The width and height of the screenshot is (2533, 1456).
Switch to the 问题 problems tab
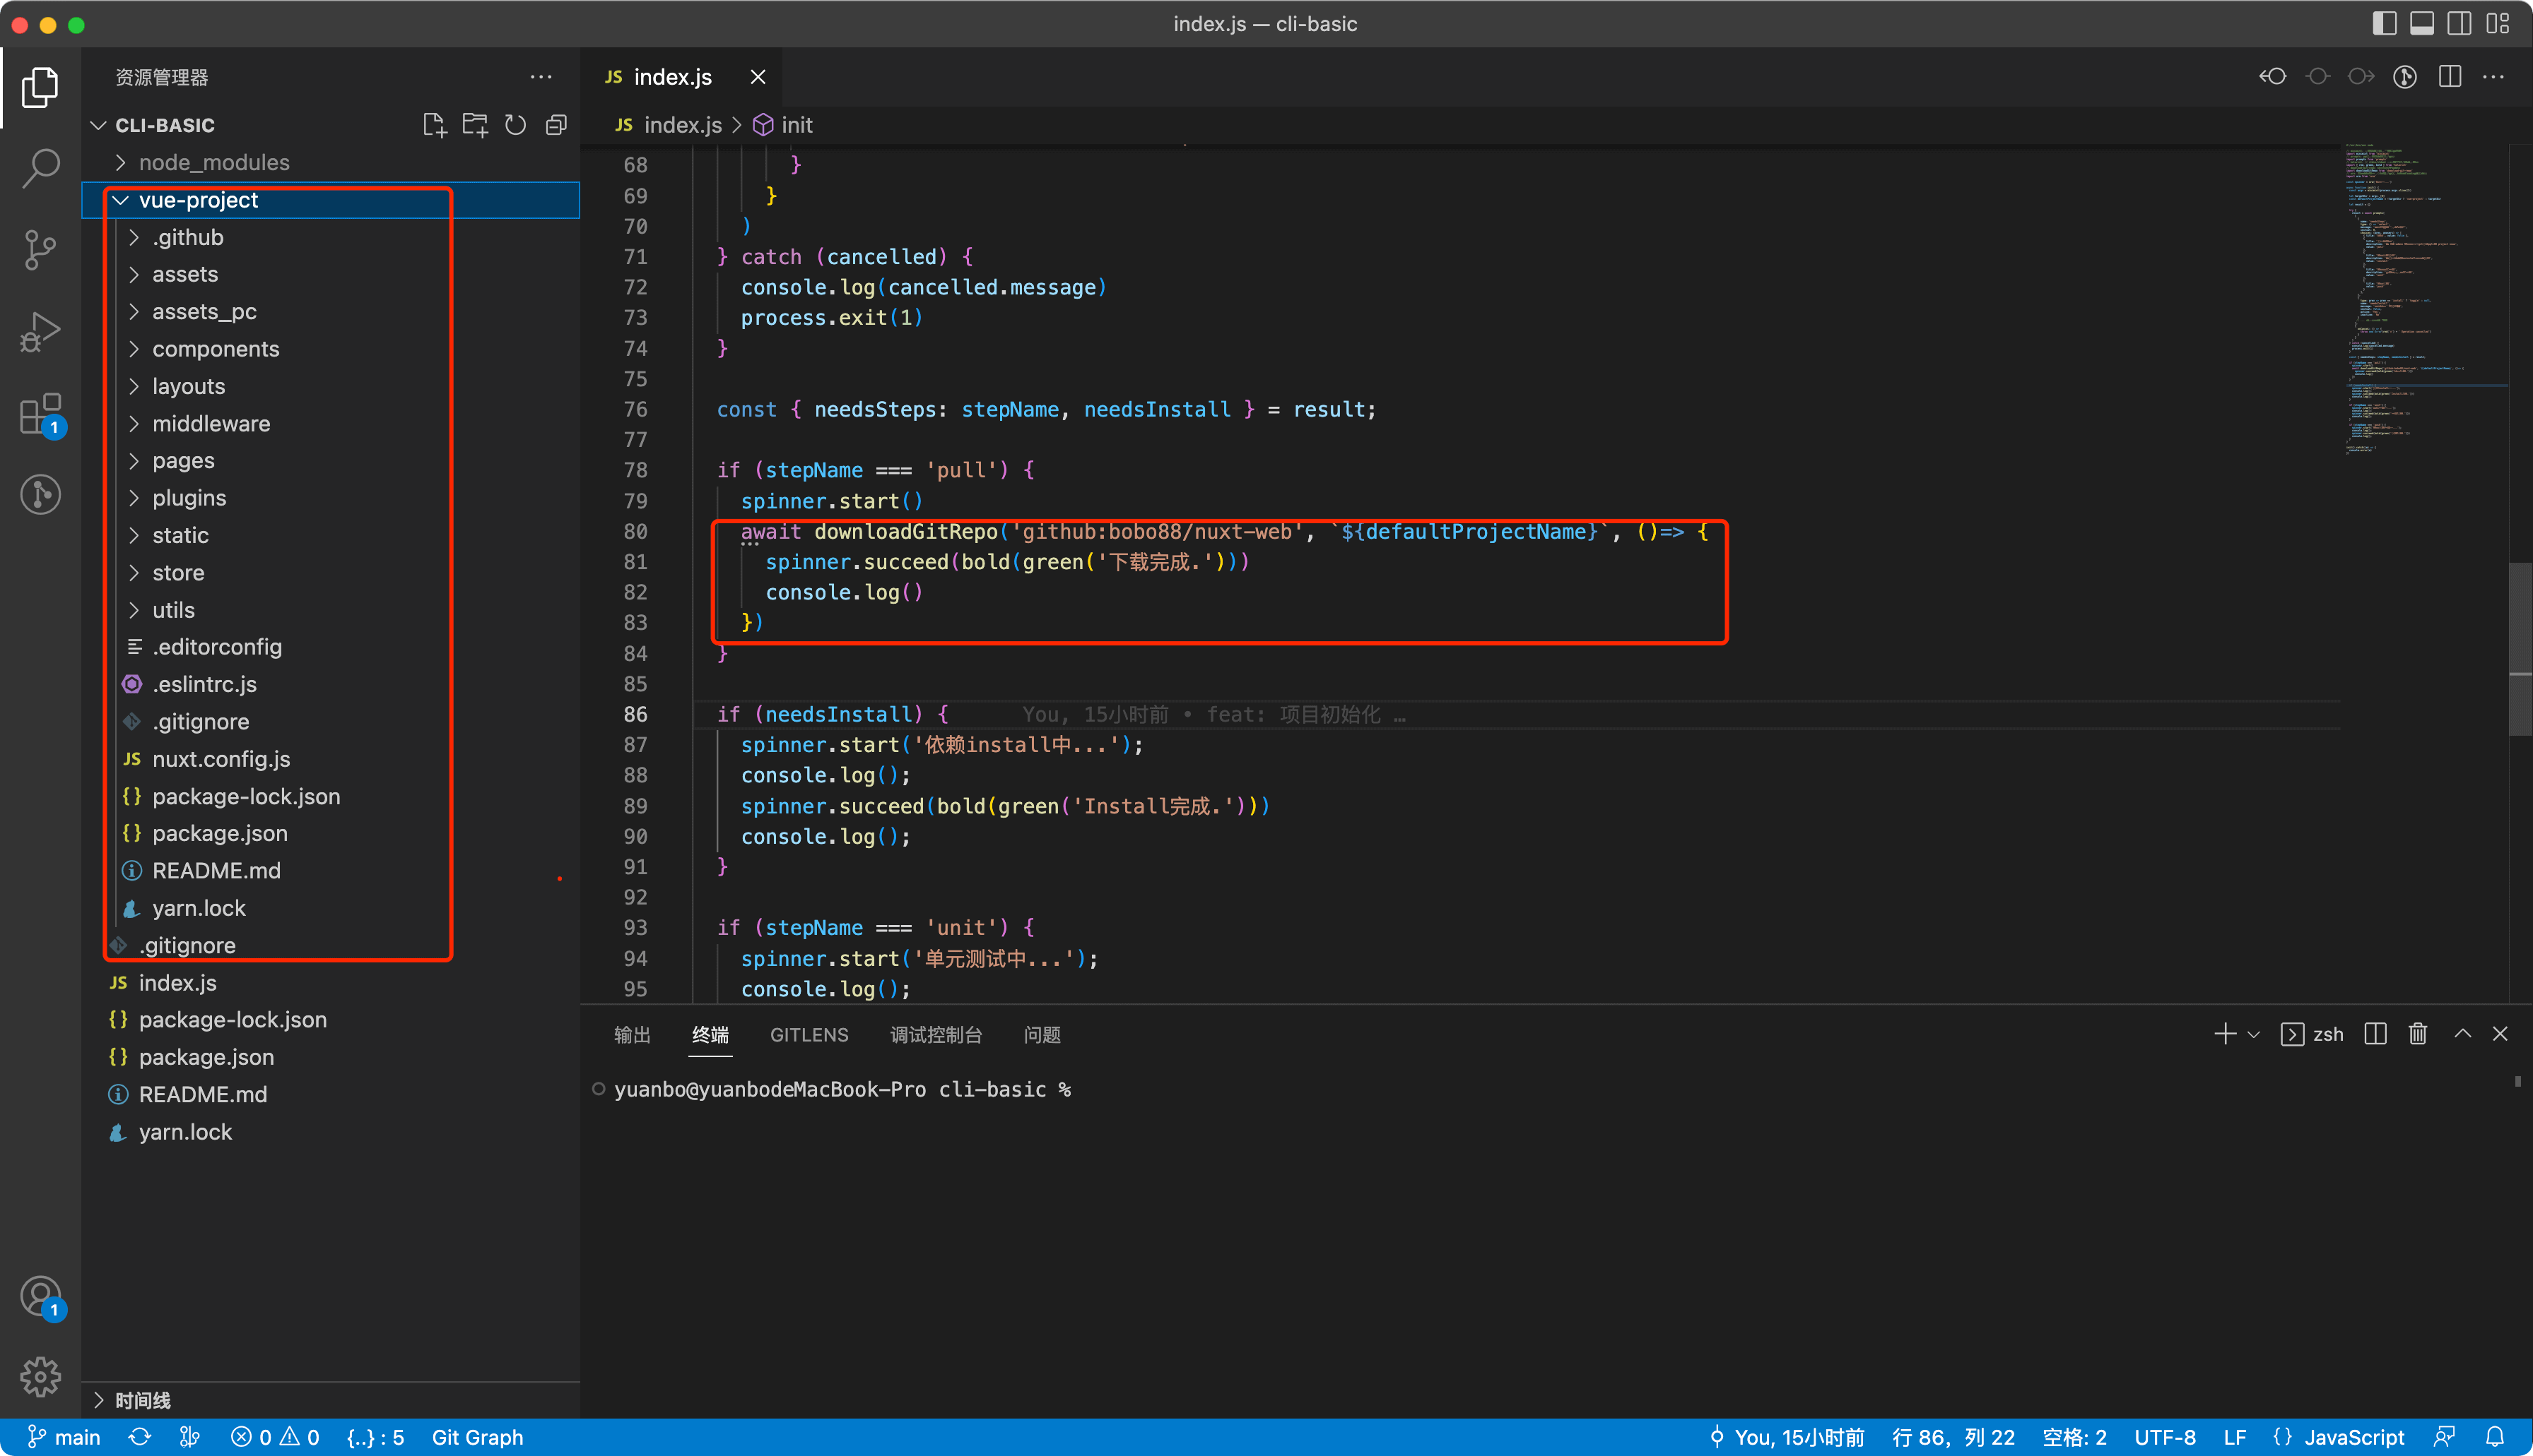[x=1042, y=1034]
